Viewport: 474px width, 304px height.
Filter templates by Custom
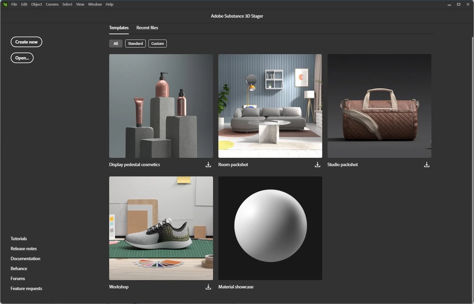pos(158,44)
